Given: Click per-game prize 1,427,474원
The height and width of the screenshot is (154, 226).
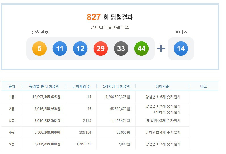Looking at the screenshot, I should (121, 121).
